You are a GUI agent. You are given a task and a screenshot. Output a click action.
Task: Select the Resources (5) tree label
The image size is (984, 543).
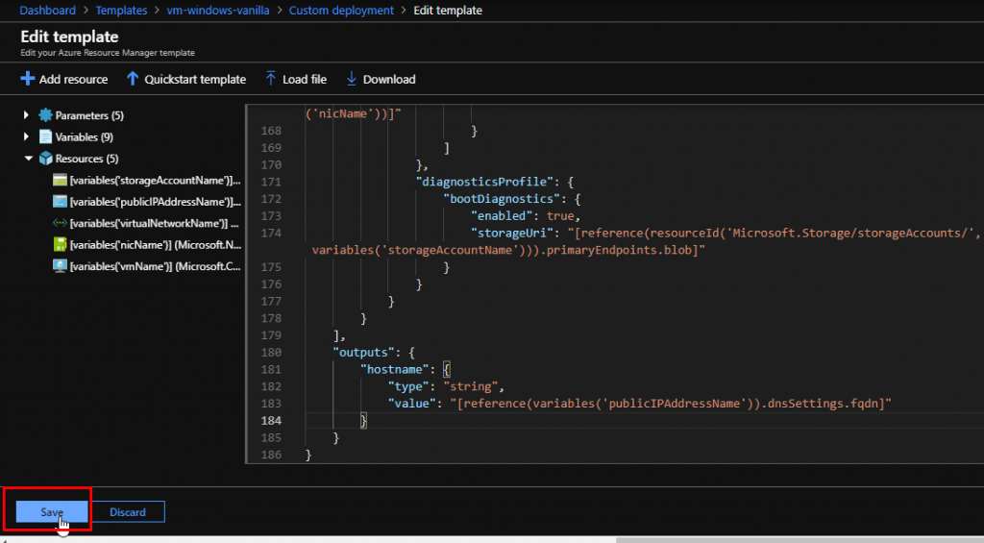(86, 159)
